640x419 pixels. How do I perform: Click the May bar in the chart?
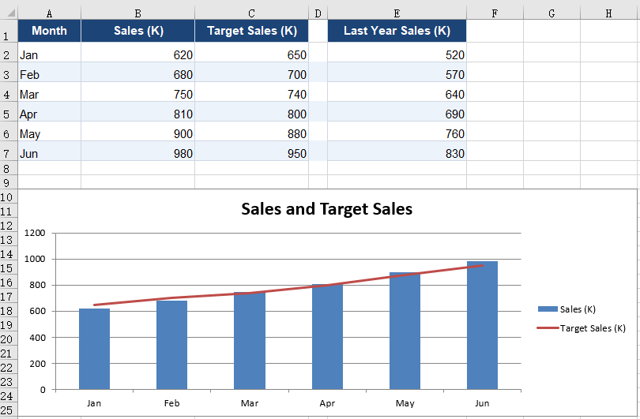405,331
